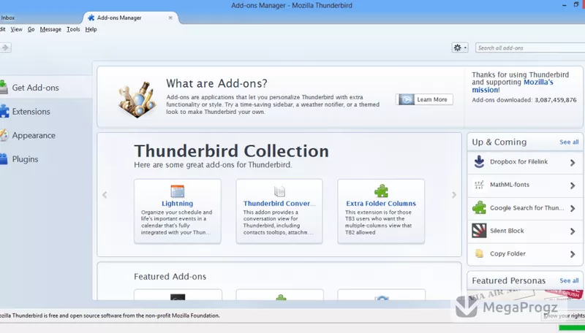Click the Appearance palette icon
Viewport: 585px width, 333px height.
click(x=4, y=135)
